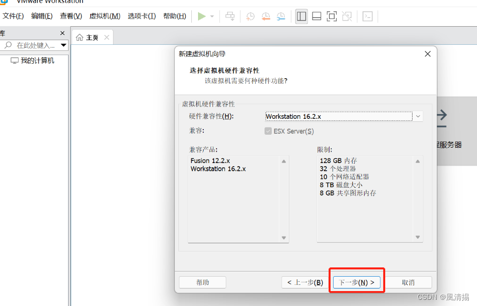Select 我的计算机 in the library tree
Screen dimensions: 477x306
click(x=38, y=61)
